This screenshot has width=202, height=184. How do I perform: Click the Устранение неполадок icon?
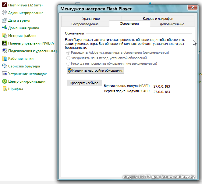click(5, 74)
